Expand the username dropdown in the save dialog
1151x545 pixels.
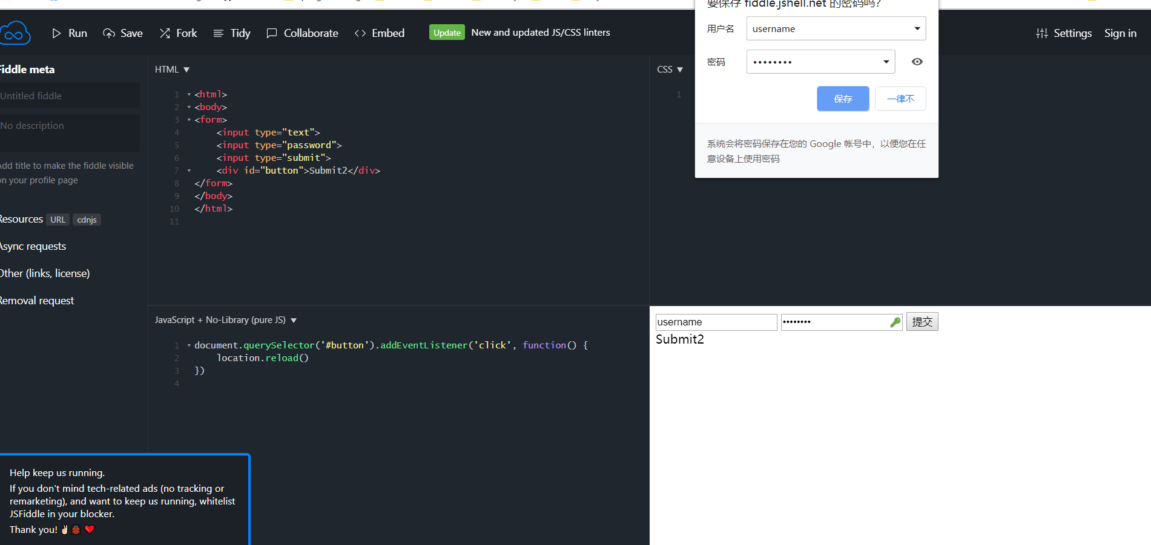(x=916, y=28)
